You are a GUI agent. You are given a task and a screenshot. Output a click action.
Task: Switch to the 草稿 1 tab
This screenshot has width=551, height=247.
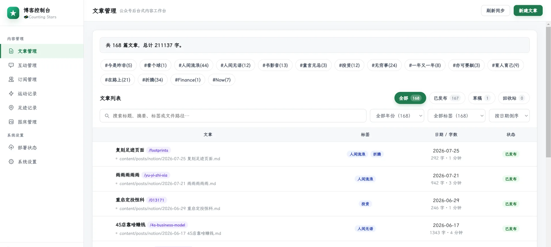pos(482,98)
